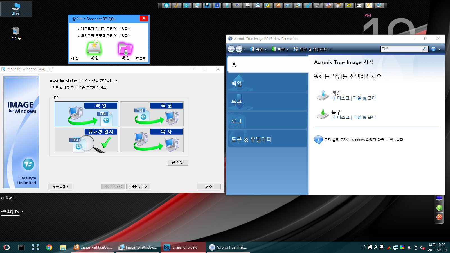Image resolution: width=450 pixels, height=253 pixels.
Task: Click the 취소 button in Image for Windows
Action: click(209, 187)
